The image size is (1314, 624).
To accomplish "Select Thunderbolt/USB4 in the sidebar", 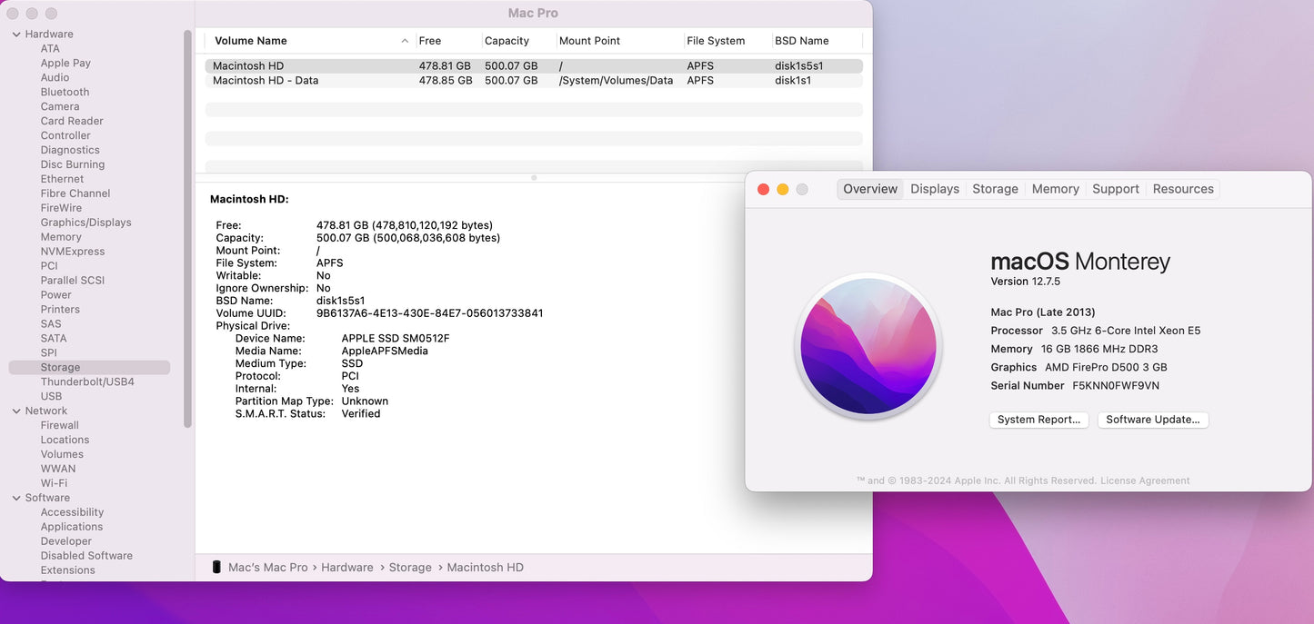I will tap(87, 382).
